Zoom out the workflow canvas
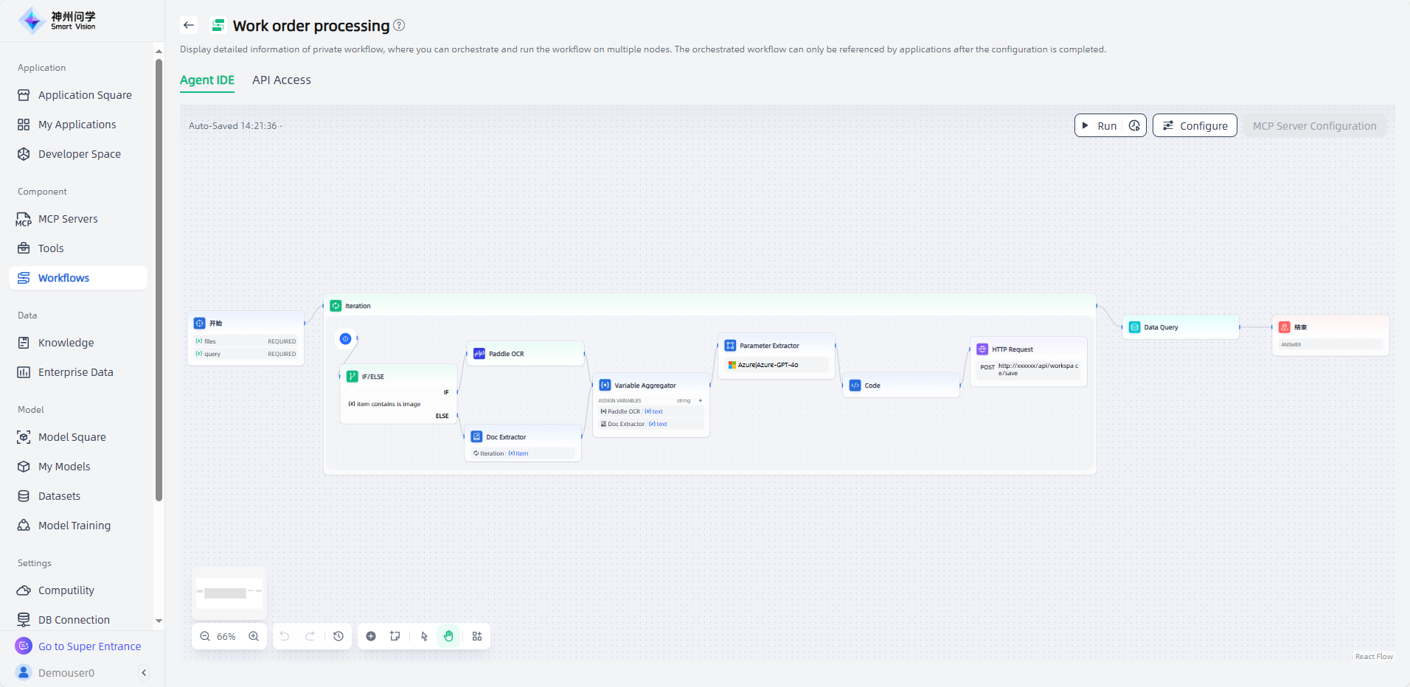 click(205, 636)
